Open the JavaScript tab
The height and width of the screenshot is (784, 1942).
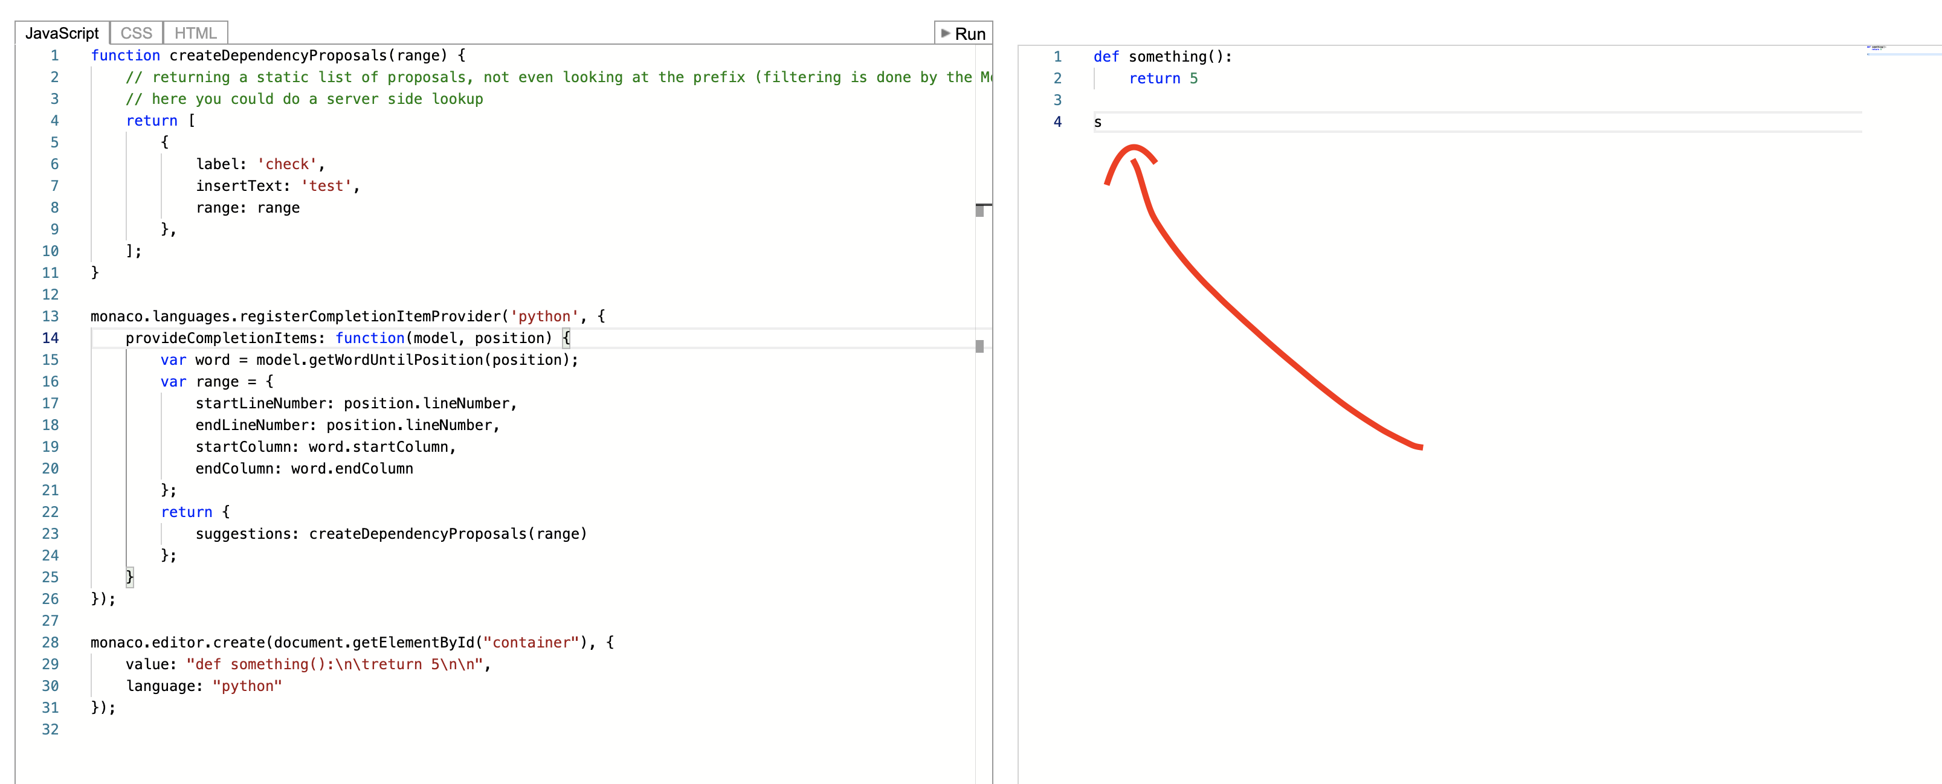(x=63, y=33)
